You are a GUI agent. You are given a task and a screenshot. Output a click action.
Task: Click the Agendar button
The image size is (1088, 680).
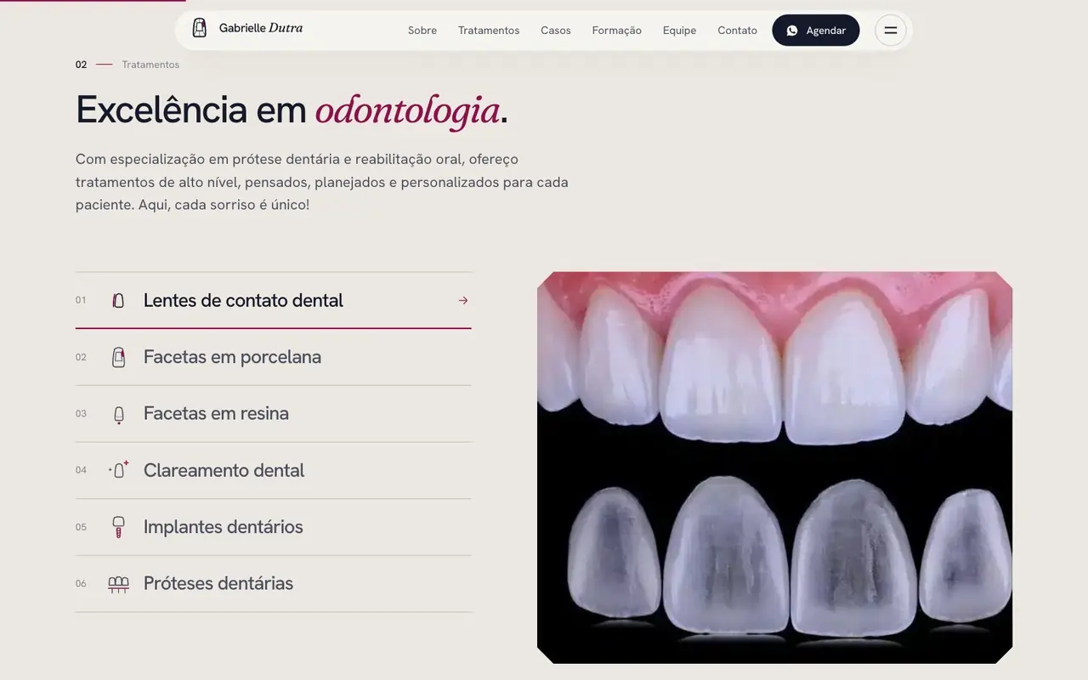[816, 31]
